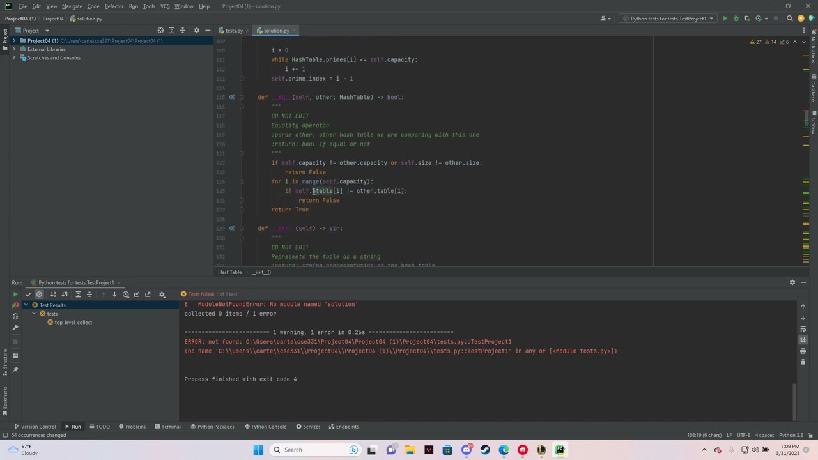Sort test results alphabetically

[53, 295]
